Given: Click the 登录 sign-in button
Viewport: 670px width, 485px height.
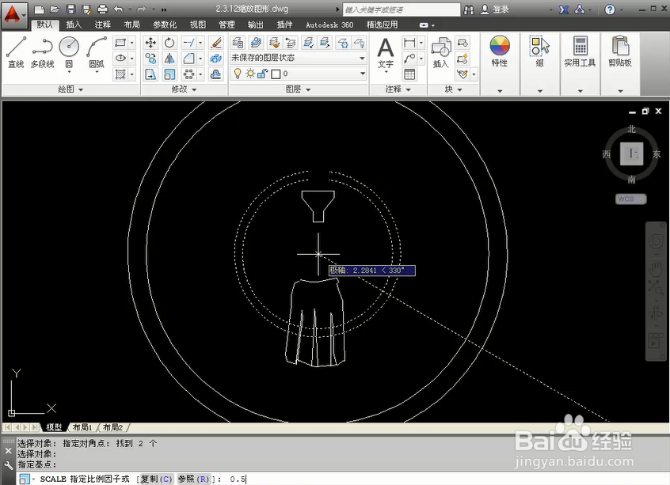Looking at the screenshot, I should point(495,9).
